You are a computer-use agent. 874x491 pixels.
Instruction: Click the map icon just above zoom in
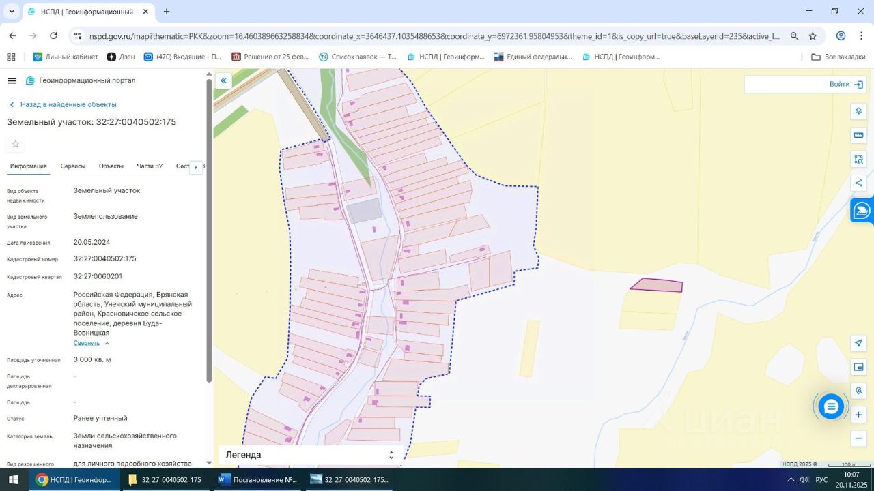[859, 391]
